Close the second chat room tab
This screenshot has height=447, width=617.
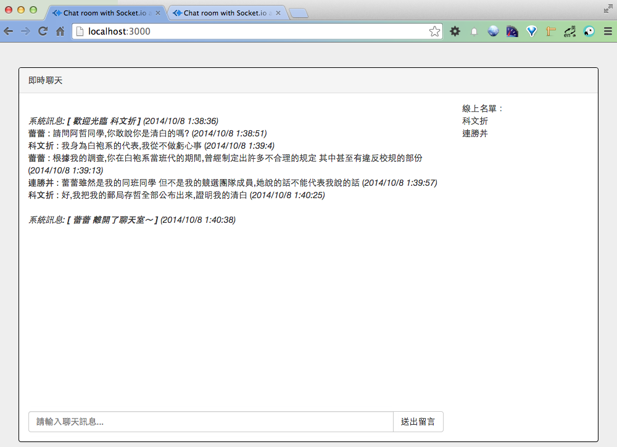click(x=278, y=13)
